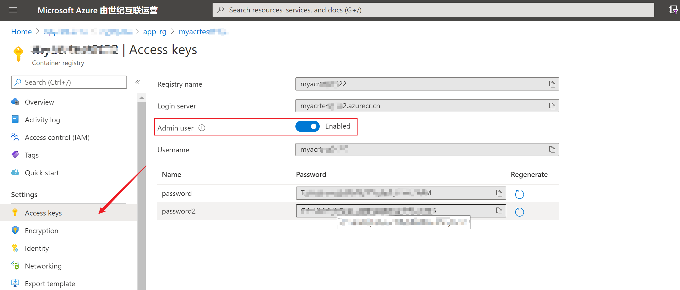The width and height of the screenshot is (680, 290).
Task: Collapse the left navigation sidebar
Action: click(137, 82)
